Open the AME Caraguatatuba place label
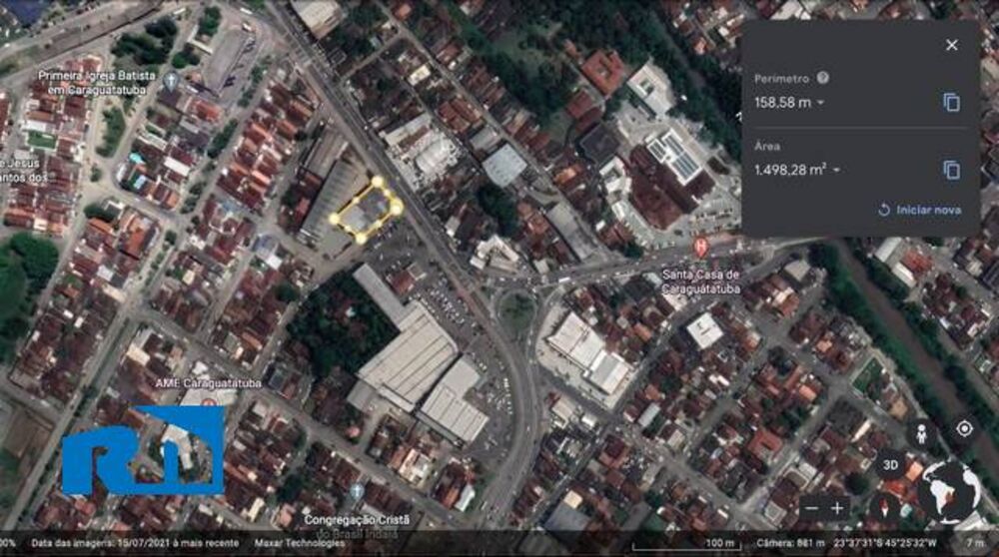This screenshot has height=557, width=999. tap(209, 383)
